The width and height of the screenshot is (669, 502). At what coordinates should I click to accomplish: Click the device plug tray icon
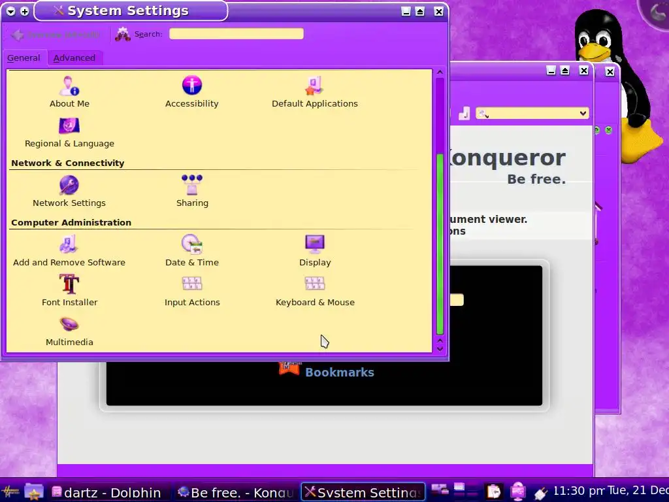click(540, 493)
